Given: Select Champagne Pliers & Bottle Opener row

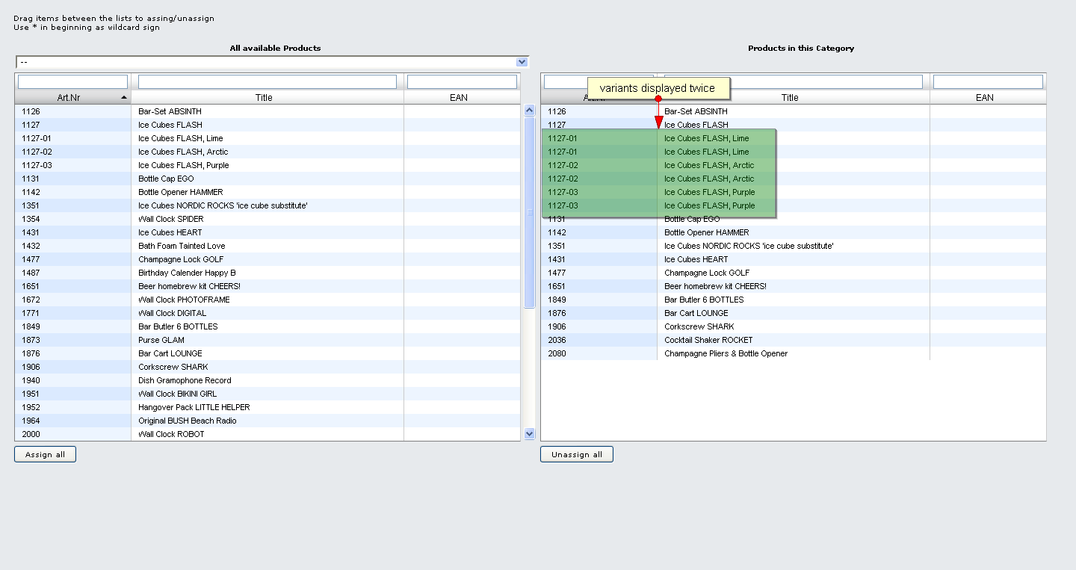Looking at the screenshot, I should (x=726, y=353).
